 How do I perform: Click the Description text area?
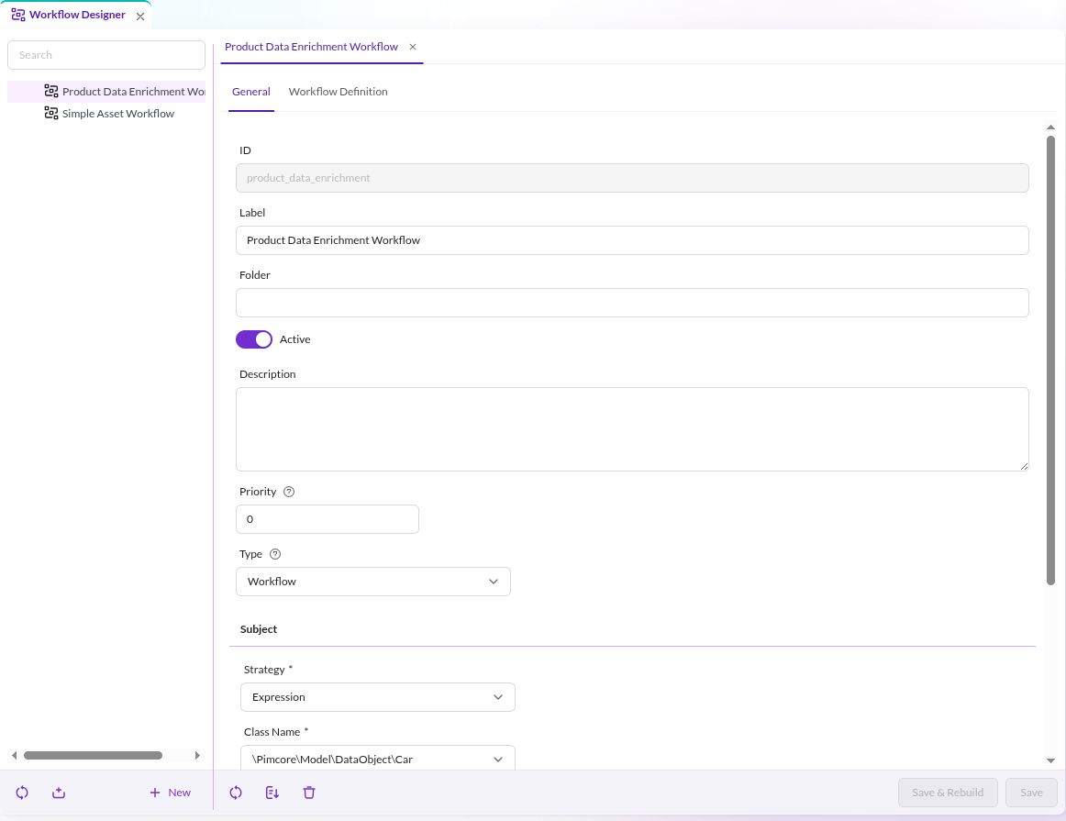coord(632,429)
